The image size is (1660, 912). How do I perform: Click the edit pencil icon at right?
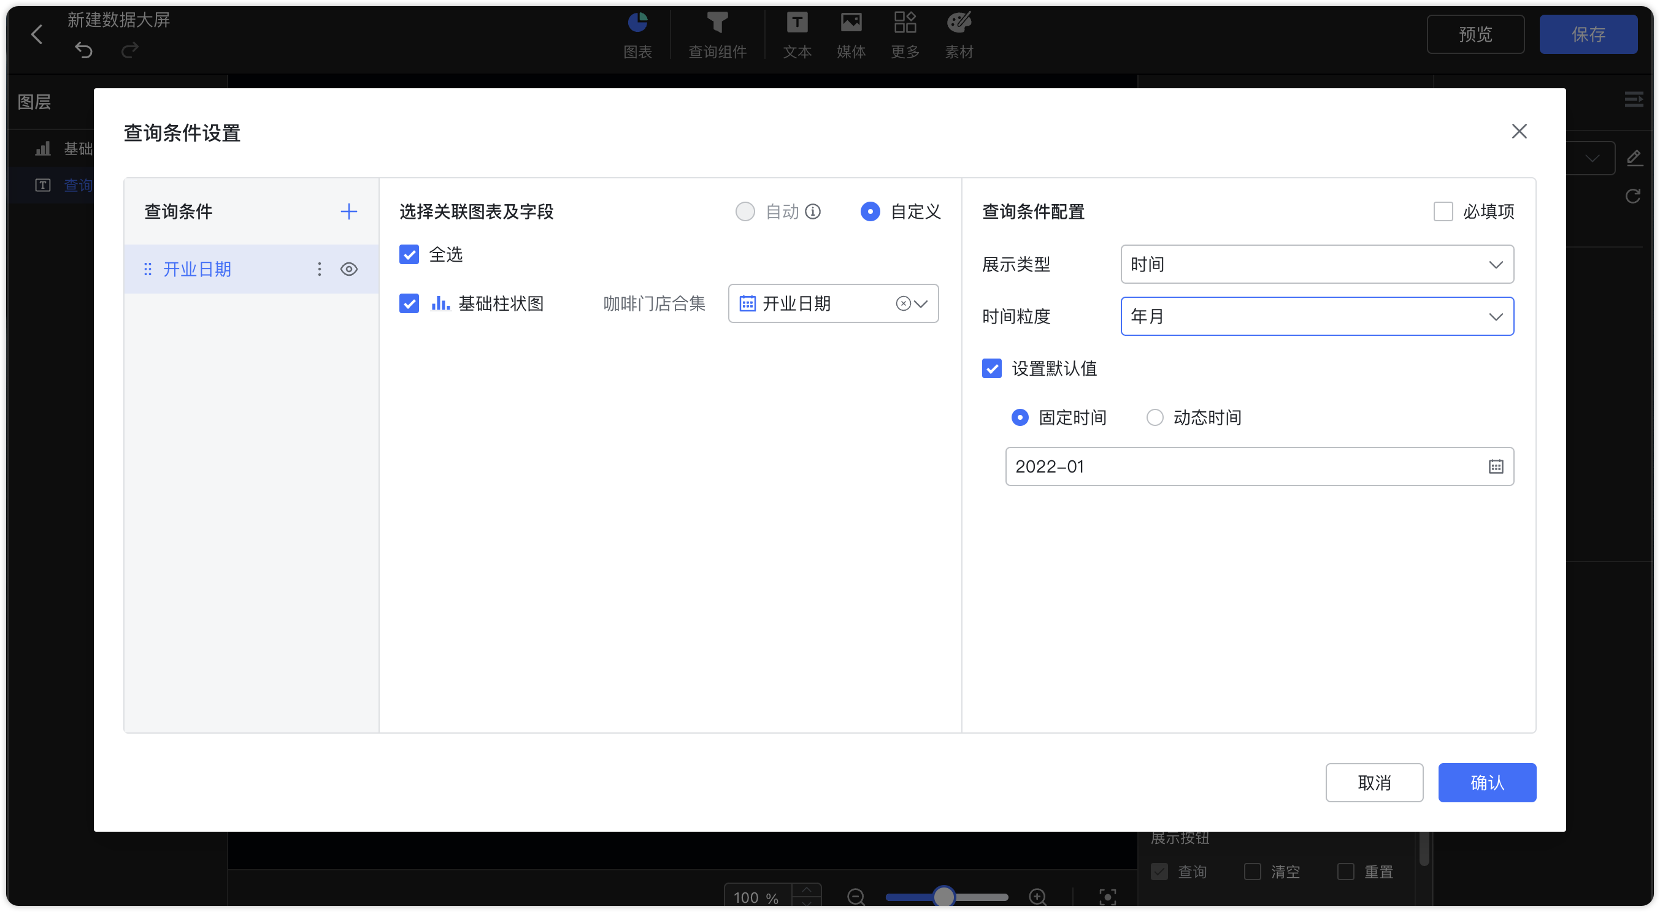(x=1634, y=158)
